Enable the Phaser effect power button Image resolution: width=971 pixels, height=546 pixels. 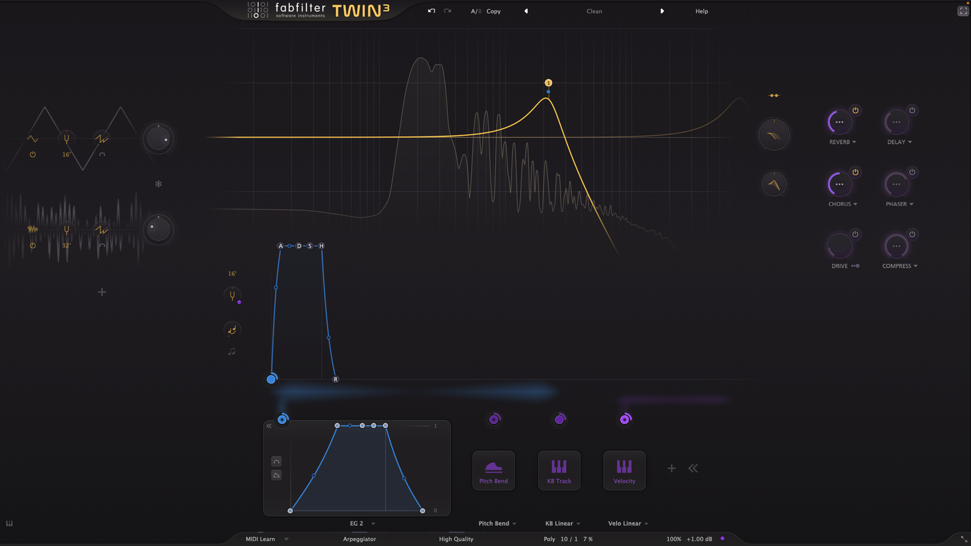[x=912, y=172]
